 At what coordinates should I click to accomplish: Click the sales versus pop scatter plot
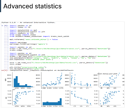click(52, 80)
